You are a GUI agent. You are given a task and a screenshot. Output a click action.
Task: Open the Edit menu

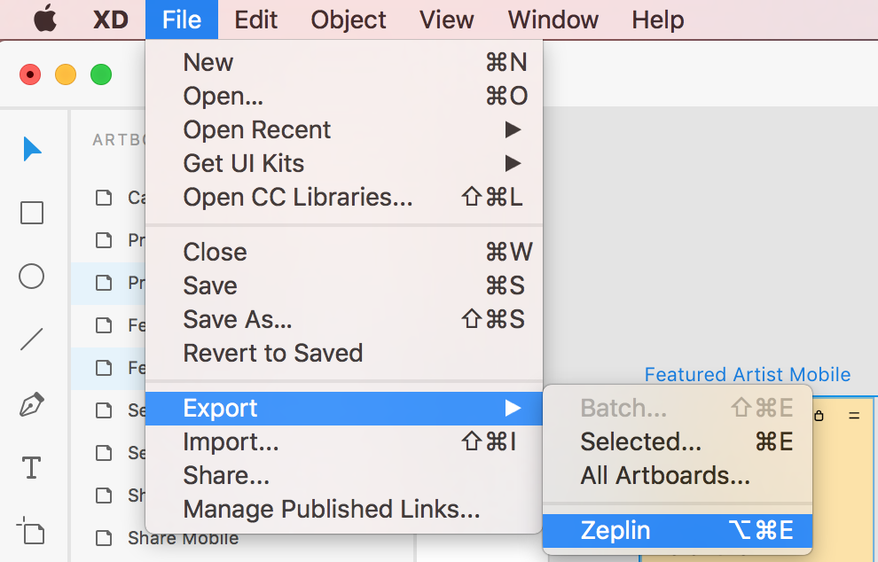[x=255, y=20]
